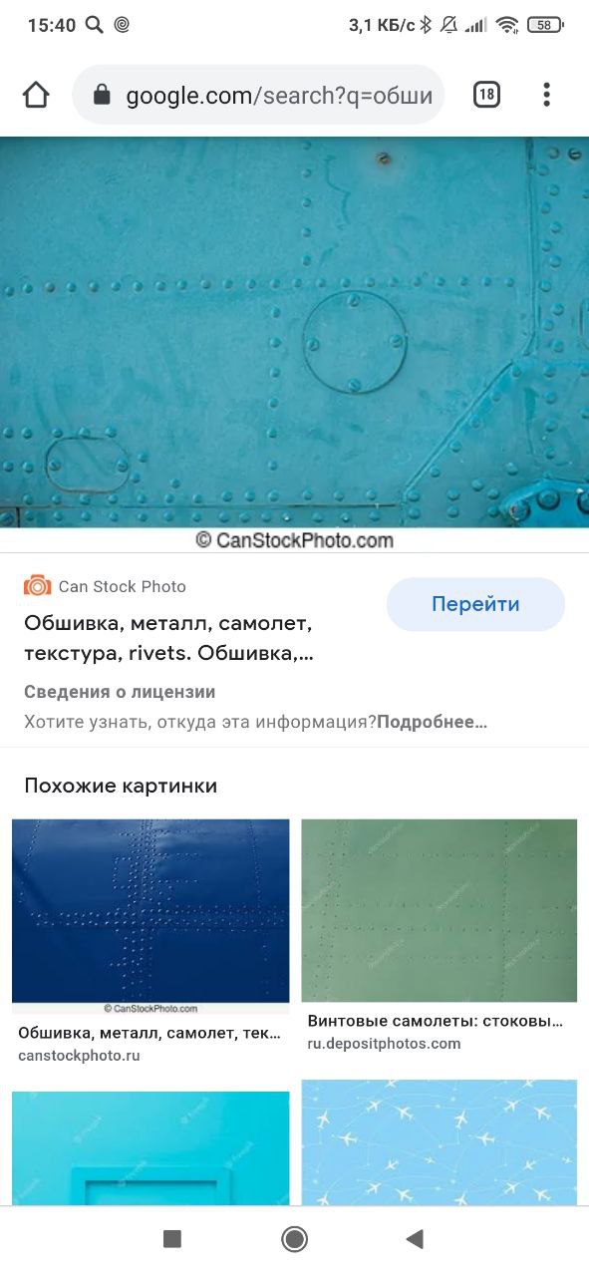Image resolution: width=589 pixels, height=1276 pixels.
Task: Tap the Chrome home icon
Action: click(36, 95)
